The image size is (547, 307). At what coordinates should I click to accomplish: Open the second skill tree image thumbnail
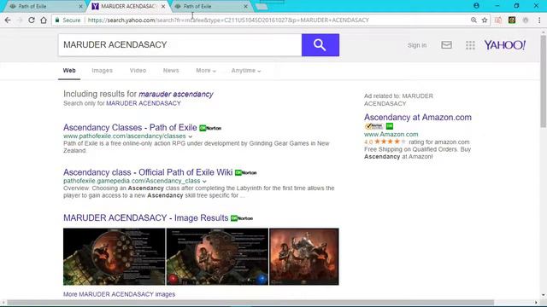tap(217, 257)
